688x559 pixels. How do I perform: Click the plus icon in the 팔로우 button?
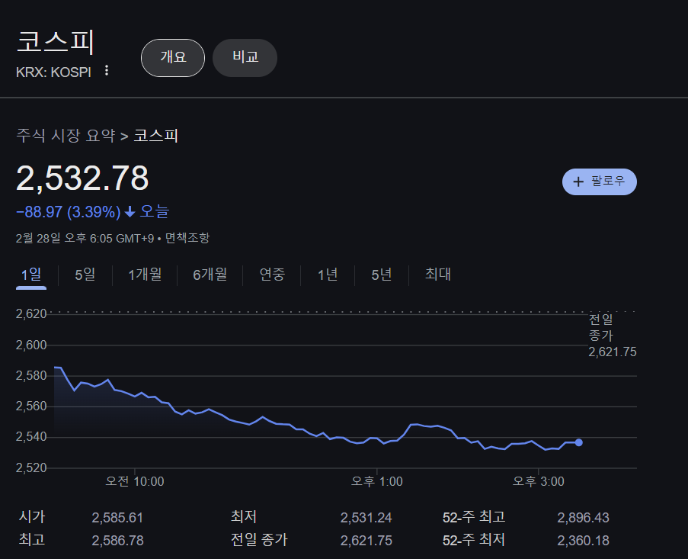578,182
